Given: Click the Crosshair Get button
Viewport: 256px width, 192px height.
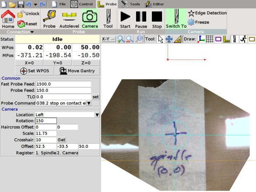Looking at the screenshot, I should (x=61, y=140).
